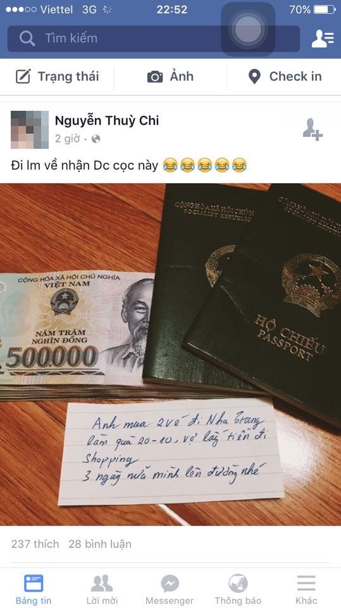The width and height of the screenshot is (341, 608).
Task: Select the Bảng tin news feed tab
Action: [34, 590]
